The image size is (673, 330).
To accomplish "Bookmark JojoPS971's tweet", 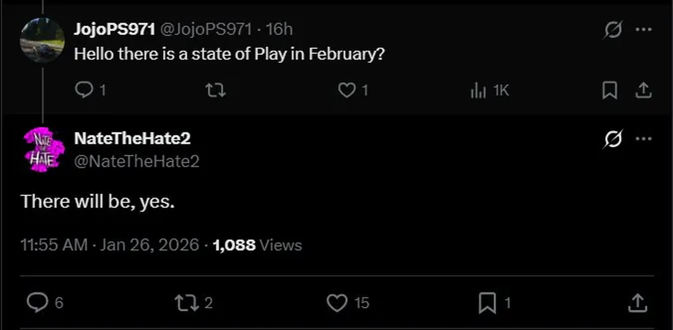I will pos(609,90).
